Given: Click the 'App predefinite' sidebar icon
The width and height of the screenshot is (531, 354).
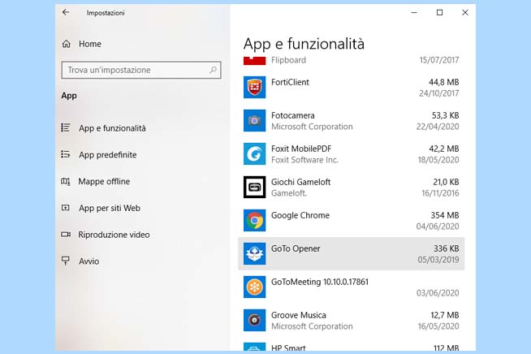Looking at the screenshot, I should pyautogui.click(x=66, y=154).
